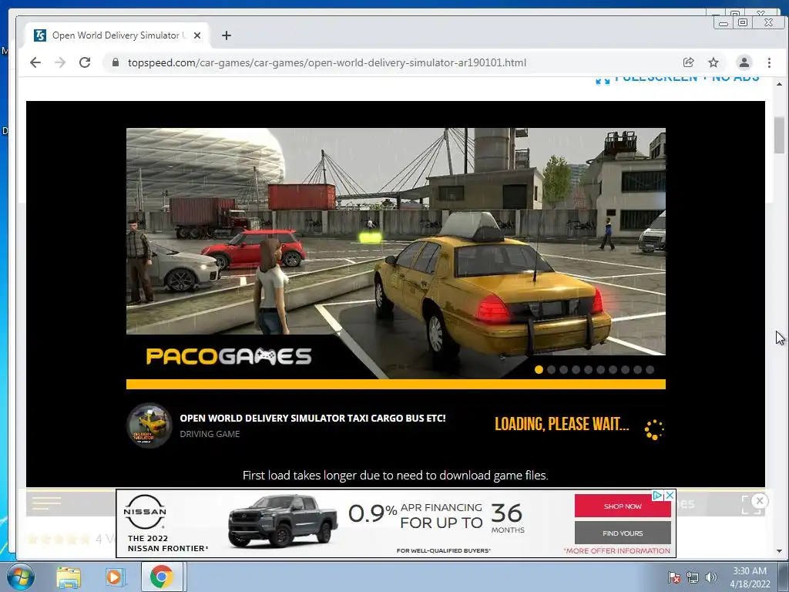
Task: Bookmark this page with star icon
Action: [713, 62]
